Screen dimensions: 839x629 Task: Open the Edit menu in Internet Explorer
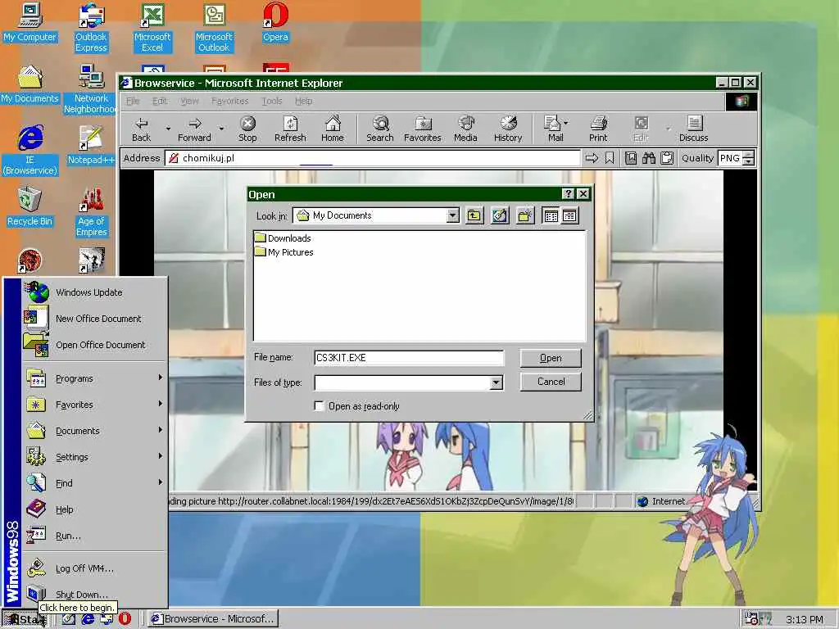160,101
